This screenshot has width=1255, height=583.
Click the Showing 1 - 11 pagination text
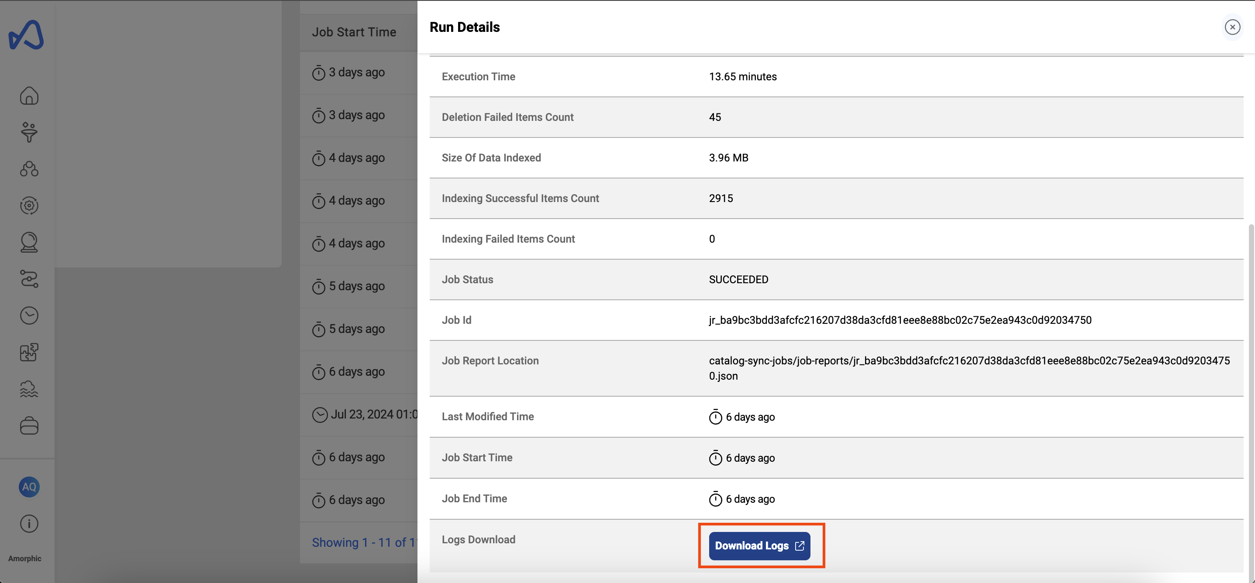365,542
